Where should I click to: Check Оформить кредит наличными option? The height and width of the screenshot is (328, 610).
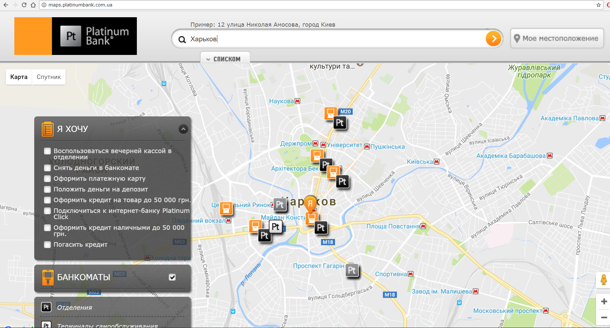(x=48, y=228)
